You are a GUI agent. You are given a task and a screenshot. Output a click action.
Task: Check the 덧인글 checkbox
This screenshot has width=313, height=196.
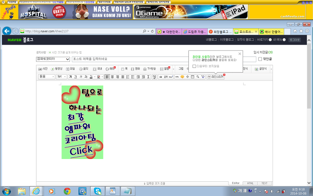pos(260,59)
